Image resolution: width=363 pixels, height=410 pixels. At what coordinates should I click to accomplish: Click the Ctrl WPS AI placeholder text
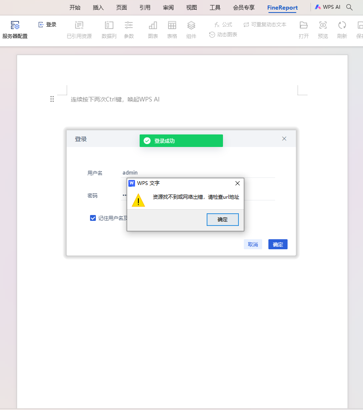coord(115,99)
